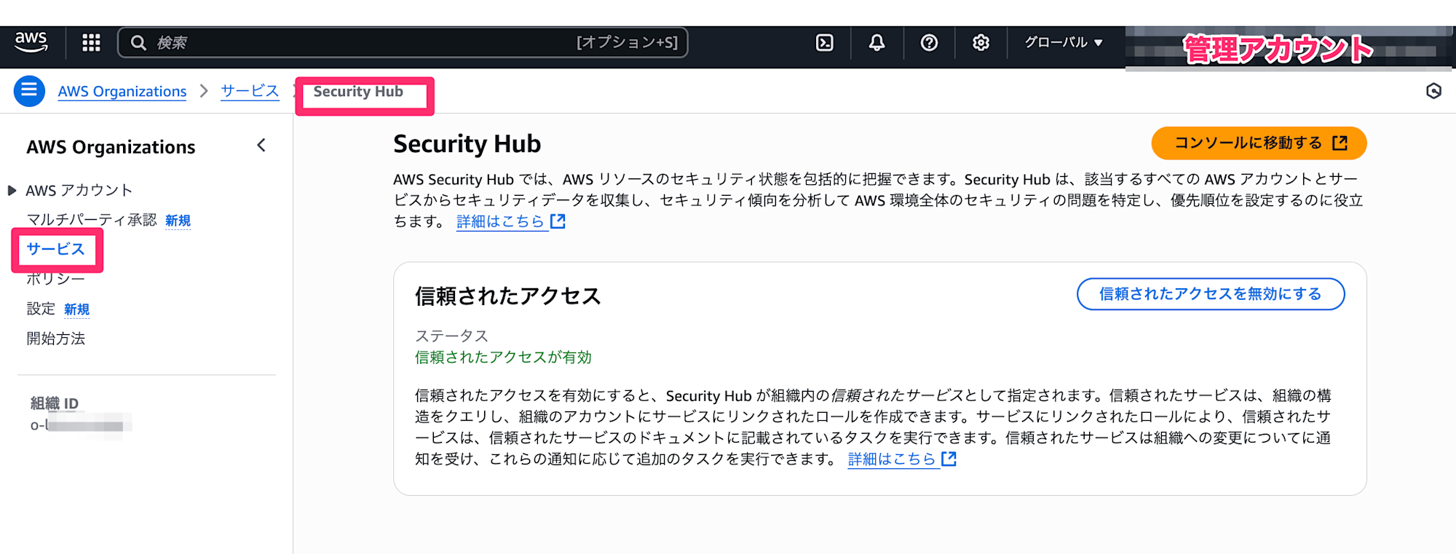Click the 信頼されたアクセスが有効 status text
The width and height of the screenshot is (1456, 554).
pos(503,357)
